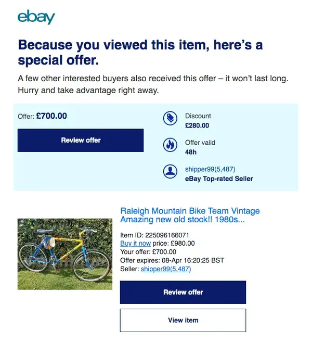Click the eBay Top-rated Seller label
Image resolution: width=312 pixels, height=342 pixels.
tap(219, 179)
